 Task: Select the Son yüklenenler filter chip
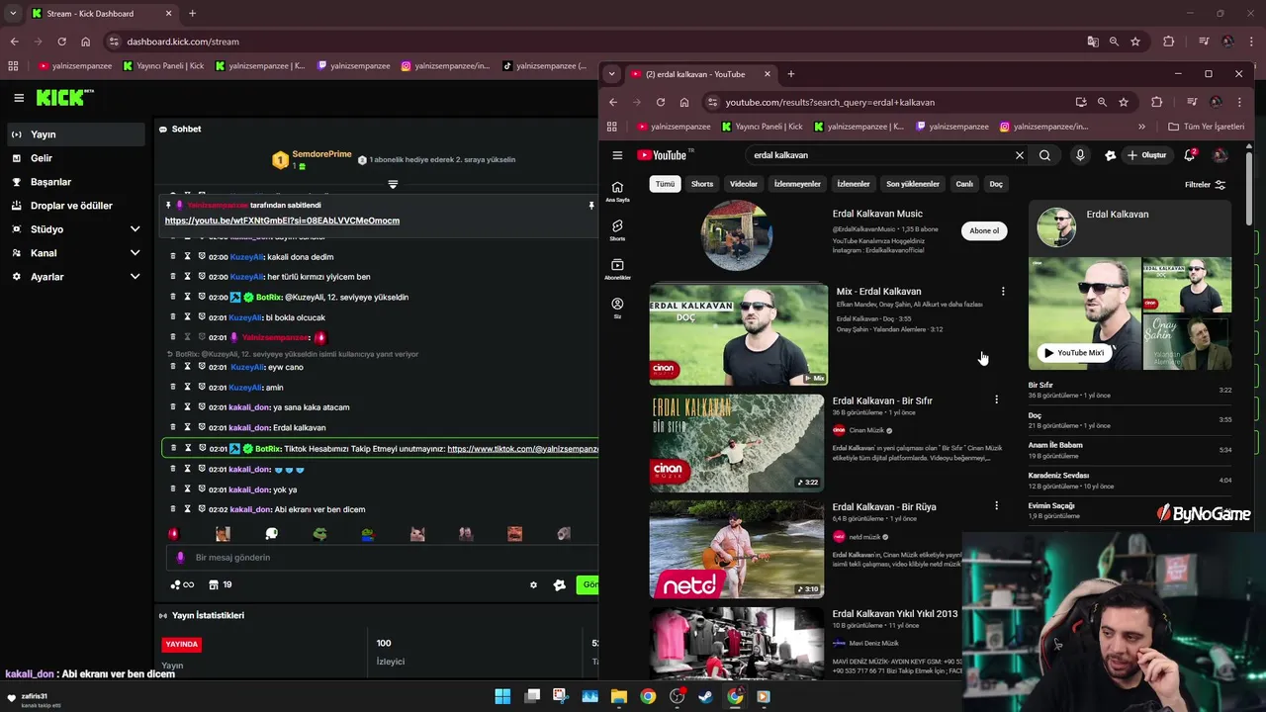(913, 184)
